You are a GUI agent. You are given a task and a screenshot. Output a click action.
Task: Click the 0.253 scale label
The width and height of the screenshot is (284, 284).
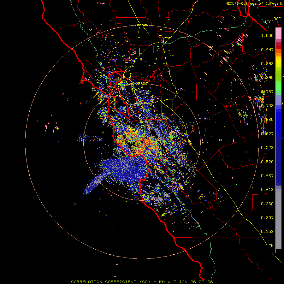(267, 232)
